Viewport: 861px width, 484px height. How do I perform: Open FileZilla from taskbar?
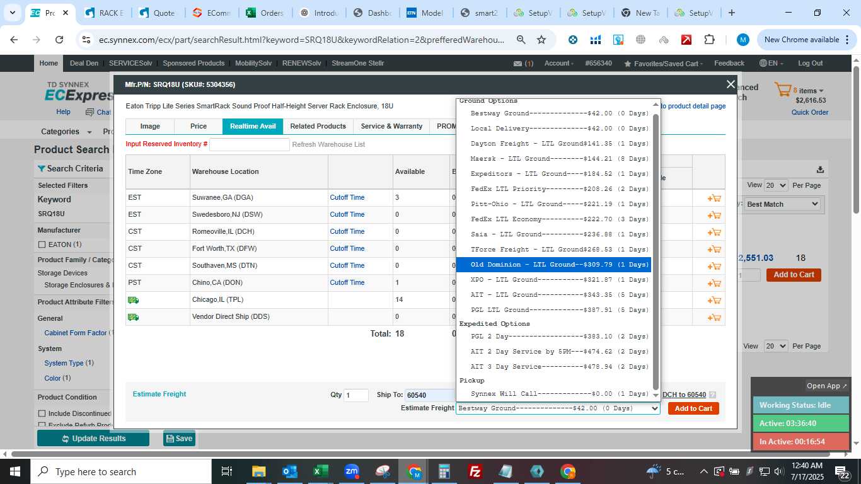pos(475,471)
